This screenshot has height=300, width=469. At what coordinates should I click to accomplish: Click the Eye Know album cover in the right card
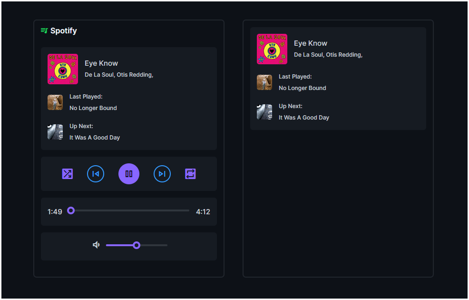[x=272, y=49]
